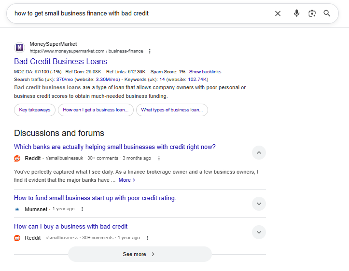Click the r/smallbusinessuk subreddit label

point(64,158)
